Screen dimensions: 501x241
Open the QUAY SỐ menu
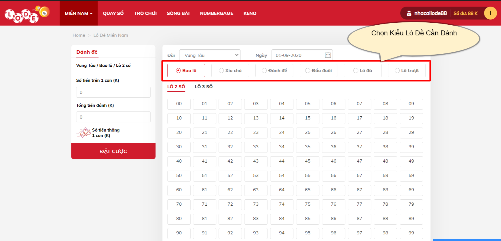(x=113, y=13)
